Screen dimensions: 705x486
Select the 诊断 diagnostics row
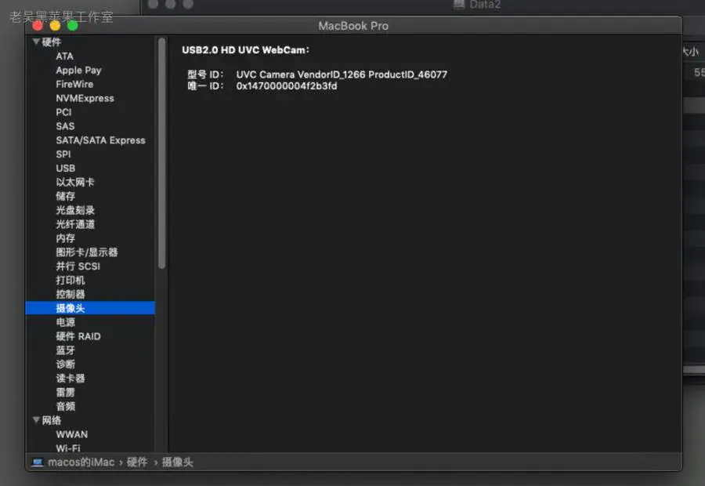(x=66, y=364)
